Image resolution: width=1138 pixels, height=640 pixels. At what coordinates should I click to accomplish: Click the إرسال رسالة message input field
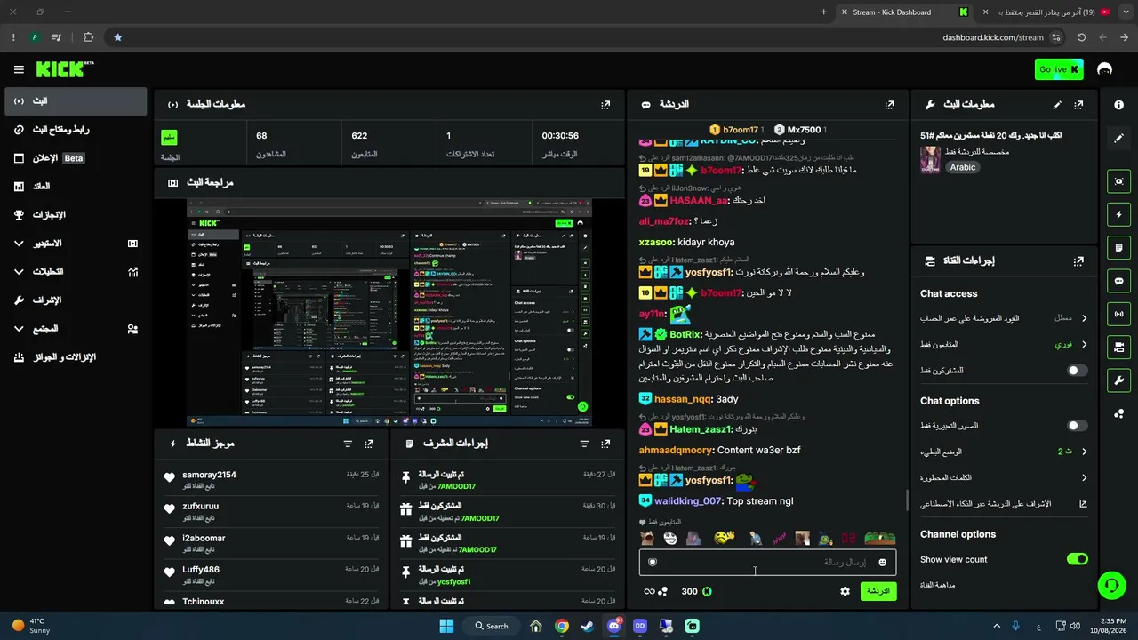coord(767,562)
